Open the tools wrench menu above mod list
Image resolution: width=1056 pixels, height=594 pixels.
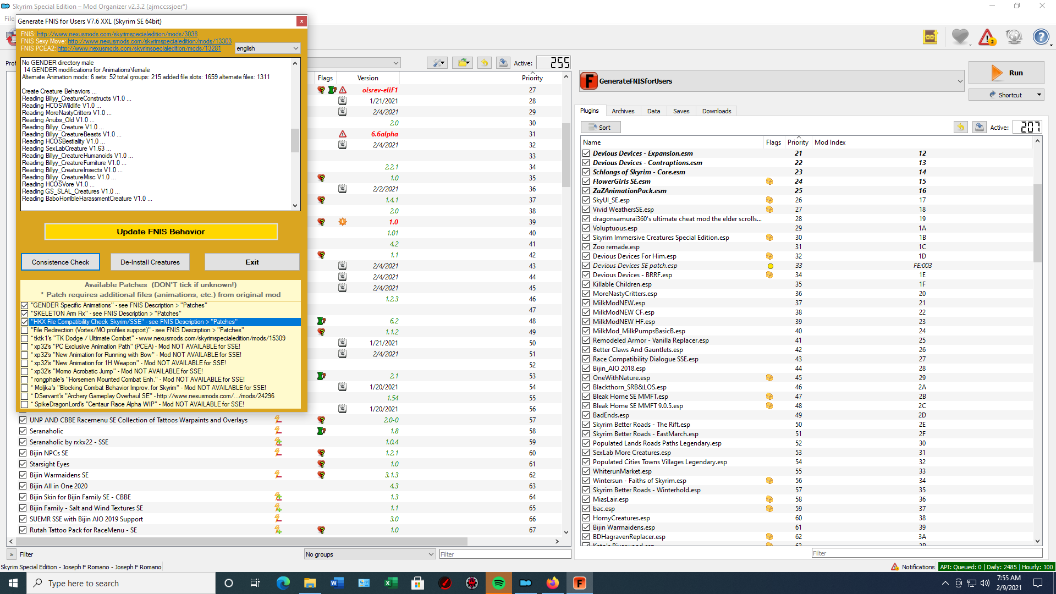(438, 63)
